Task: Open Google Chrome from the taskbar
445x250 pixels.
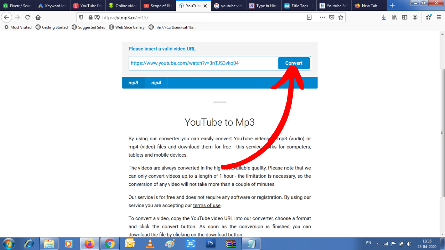Action: point(110,244)
